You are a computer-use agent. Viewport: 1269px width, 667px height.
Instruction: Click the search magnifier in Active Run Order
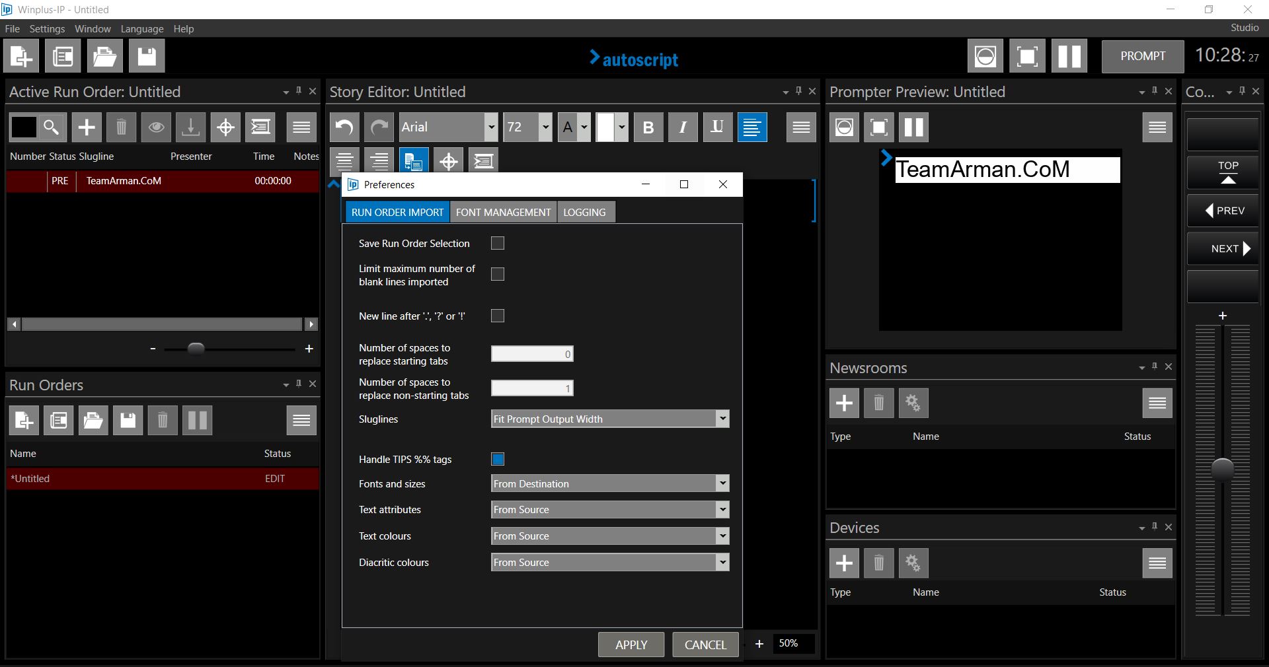(x=52, y=127)
